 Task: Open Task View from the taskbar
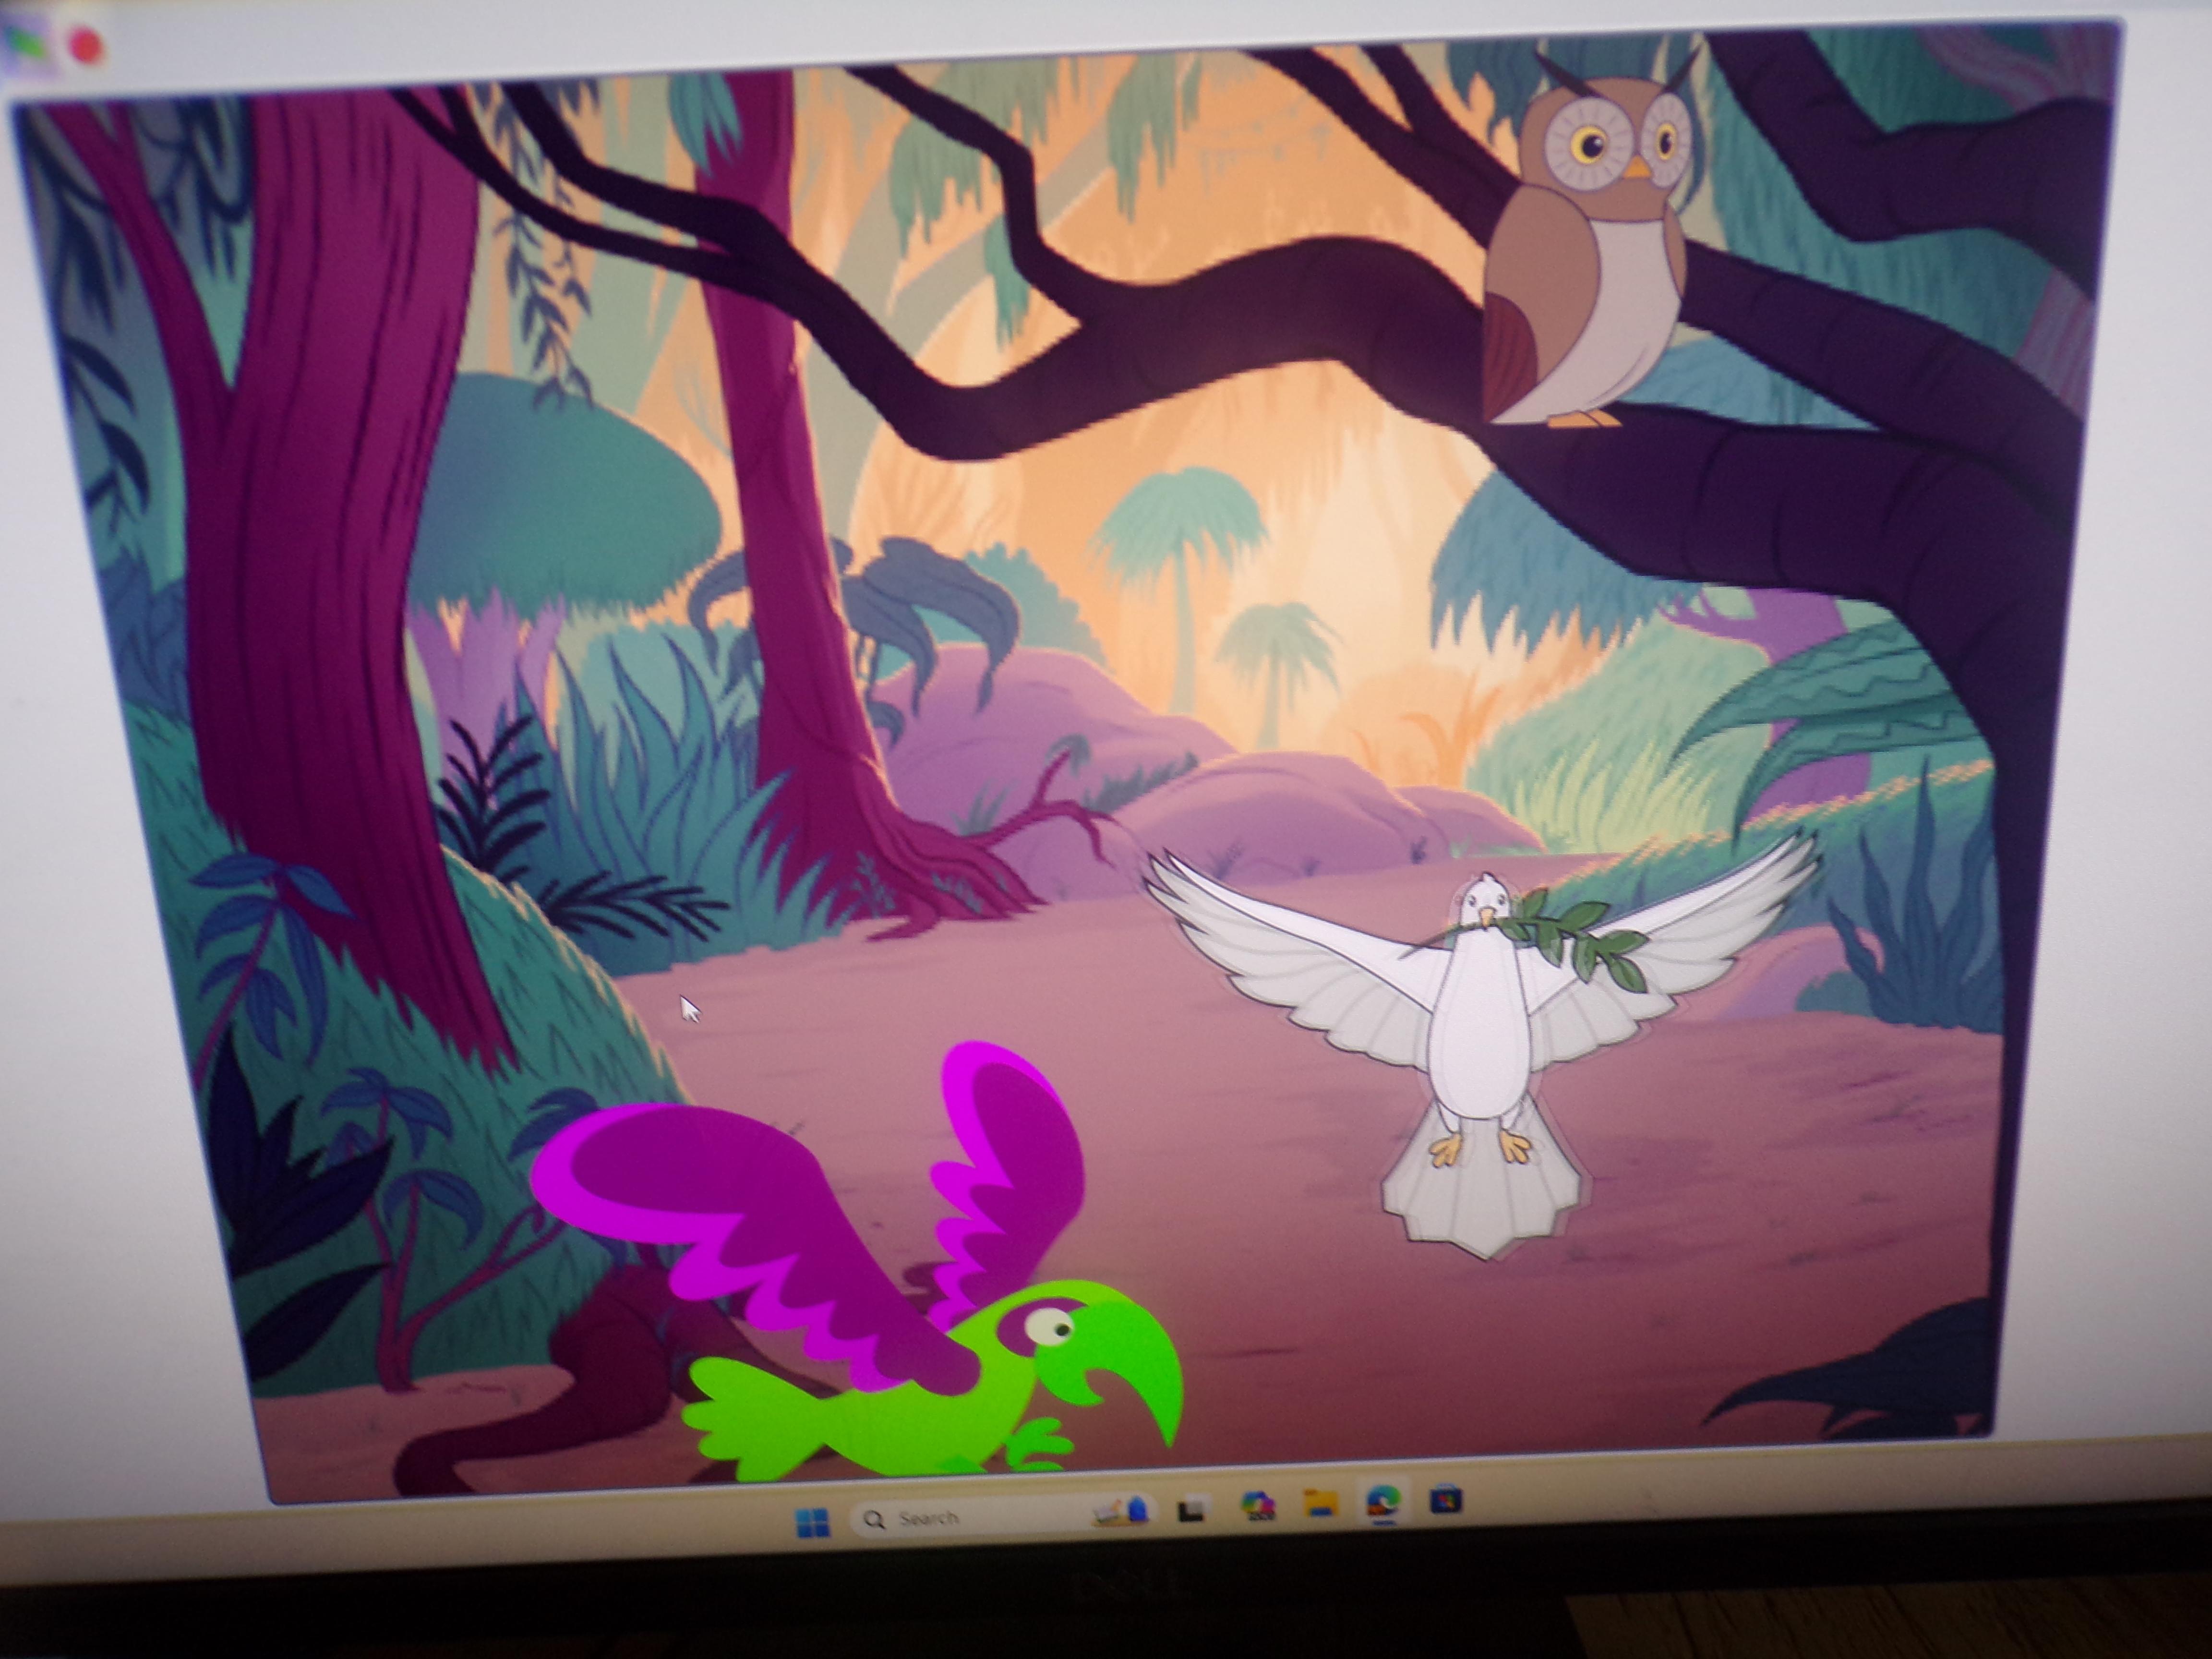pyautogui.click(x=1190, y=1509)
